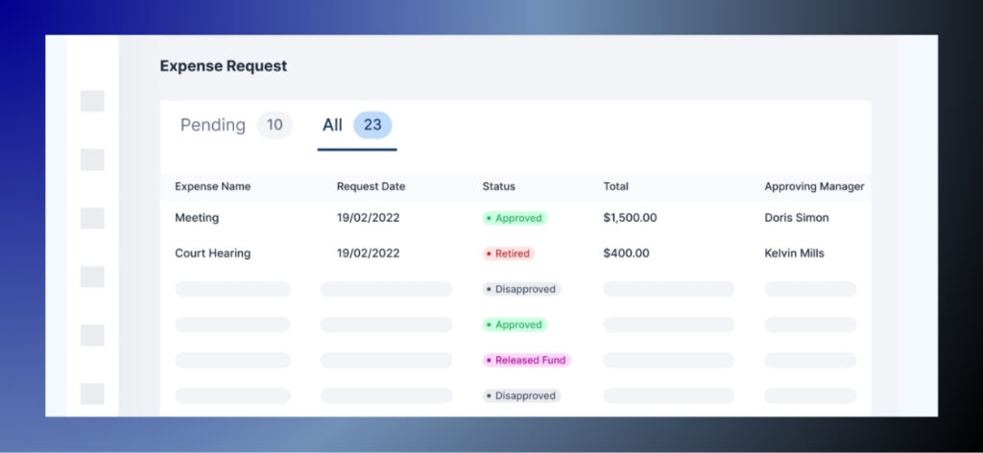Click the Status column header
Screen dimensions: 983x453
point(498,186)
